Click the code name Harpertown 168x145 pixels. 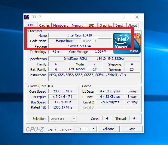pos(65,41)
